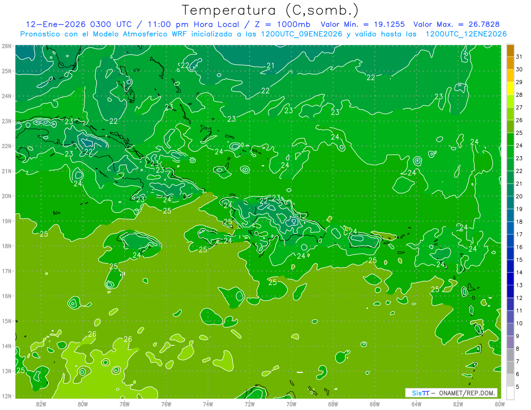Click the colorbar scale label 12
Screen dimensions: 531x410
[519, 298]
